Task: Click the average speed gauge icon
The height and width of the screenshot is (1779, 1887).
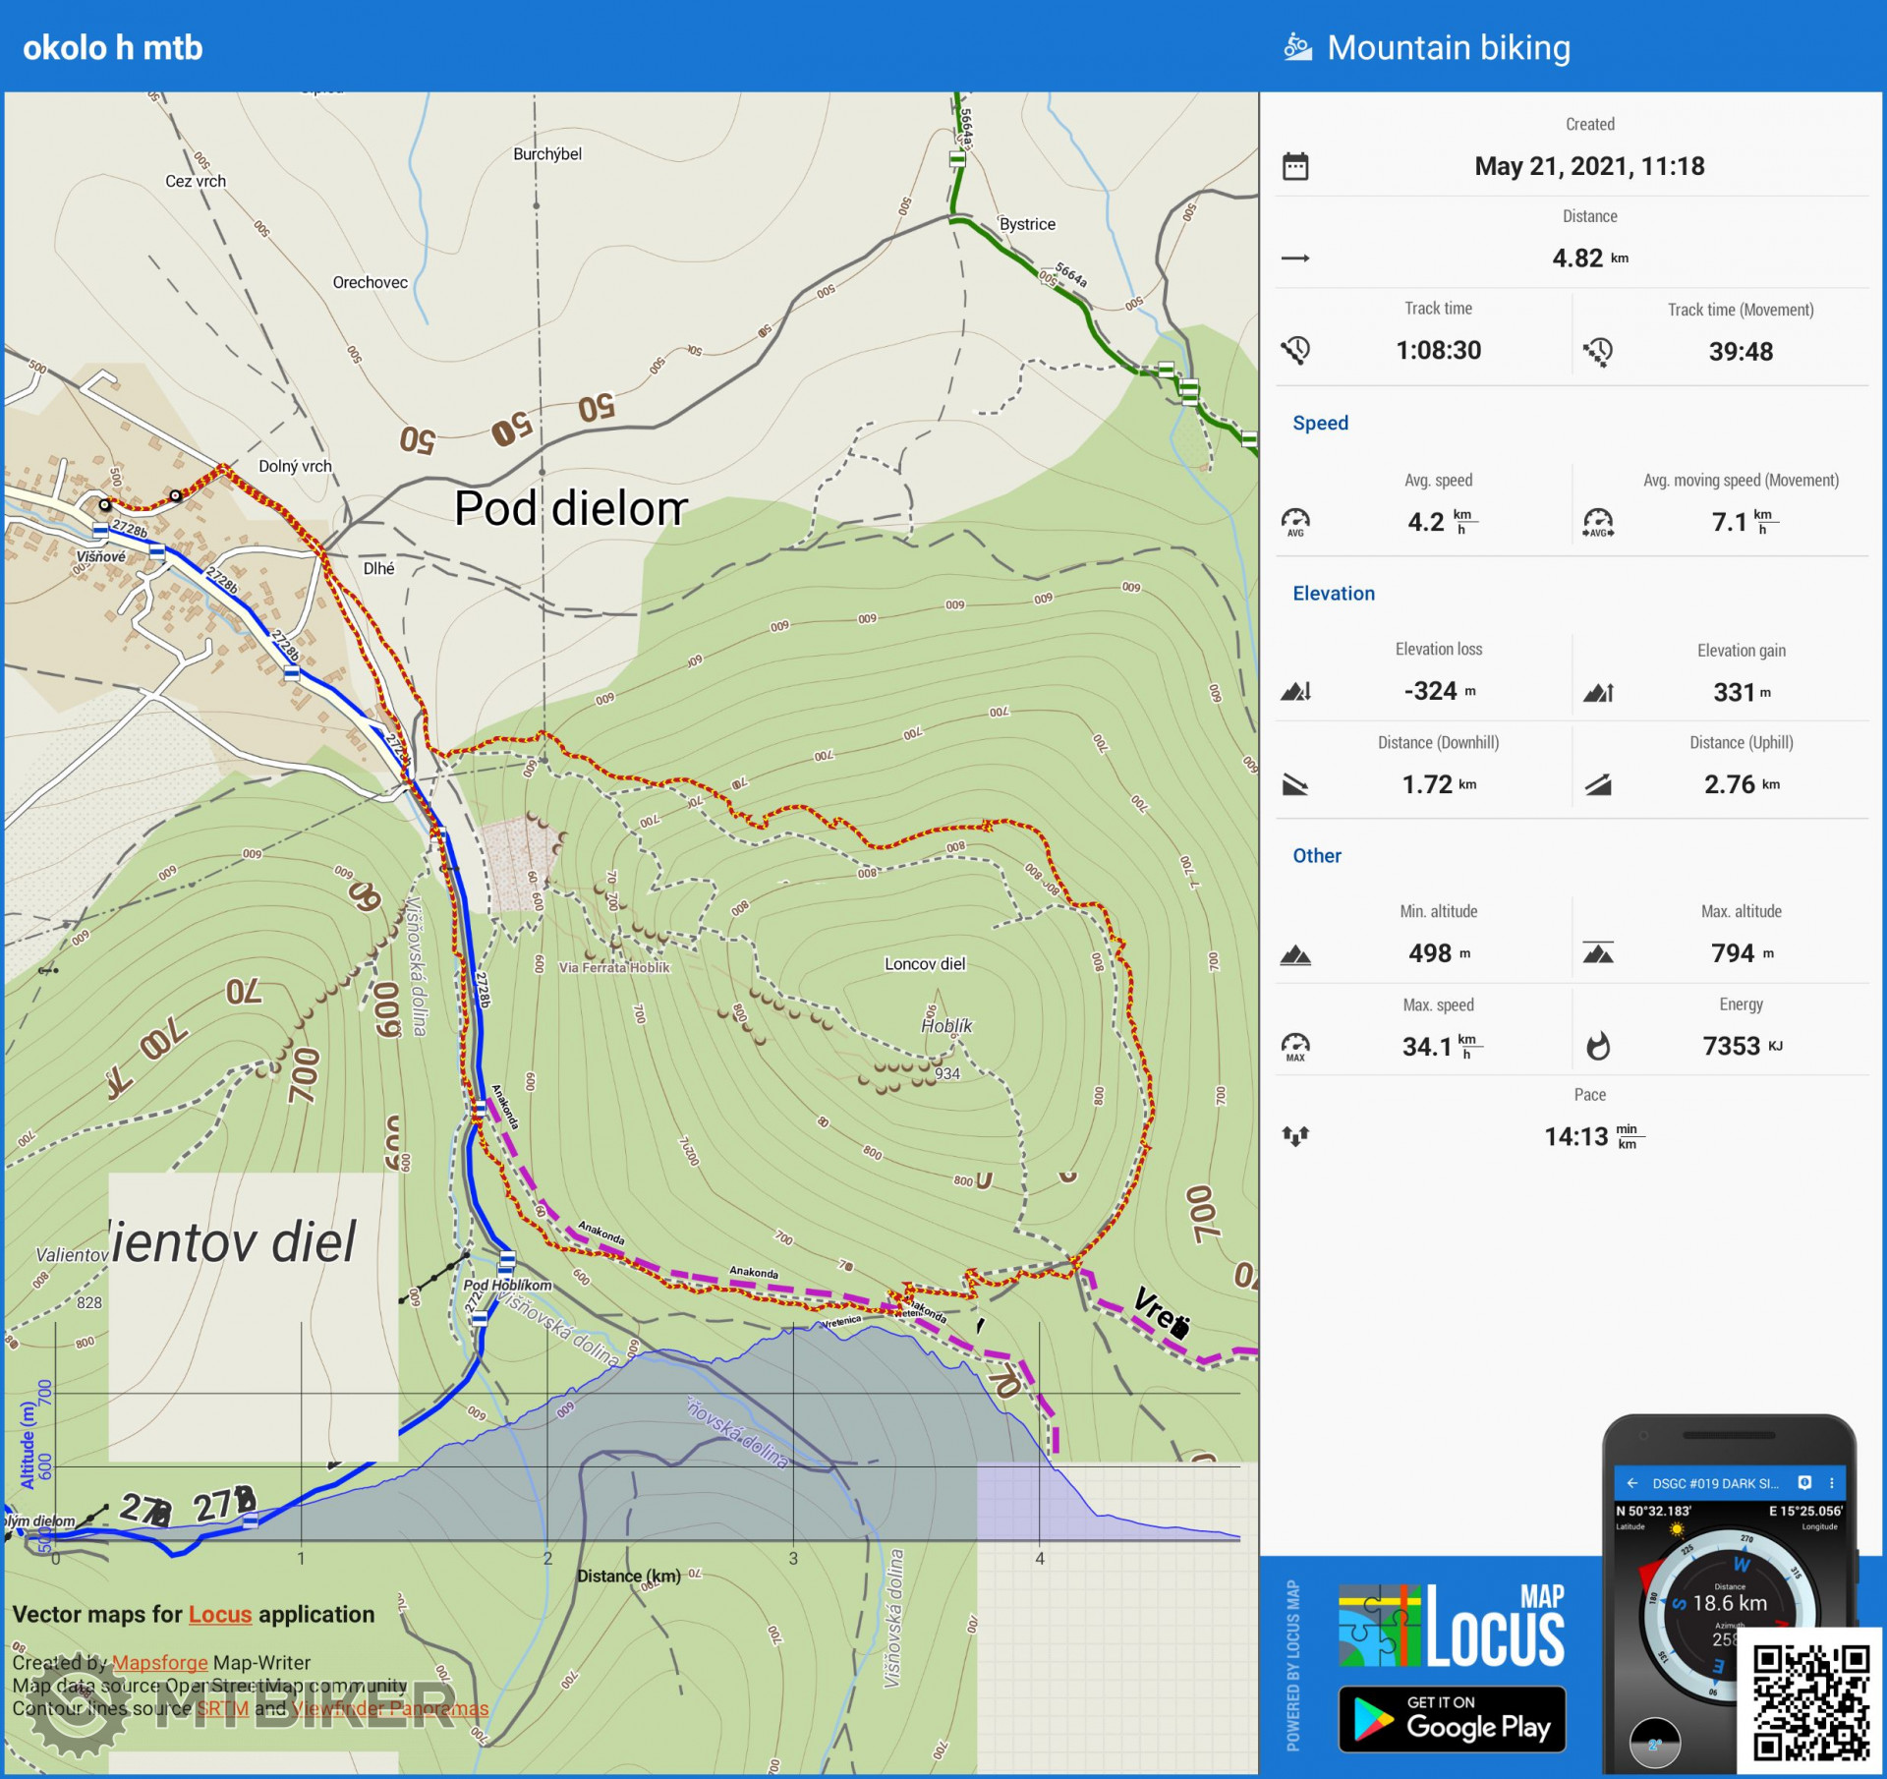Action: click(x=1295, y=521)
